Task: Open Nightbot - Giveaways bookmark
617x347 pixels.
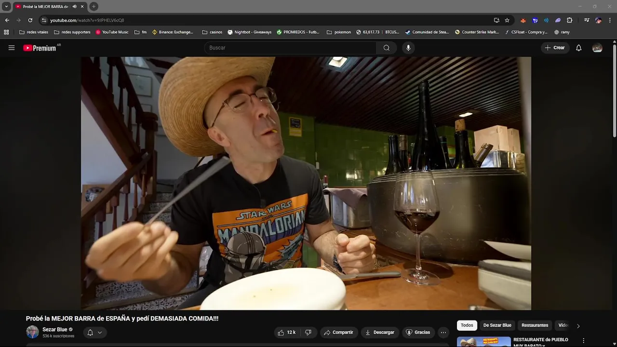Action: (250, 32)
